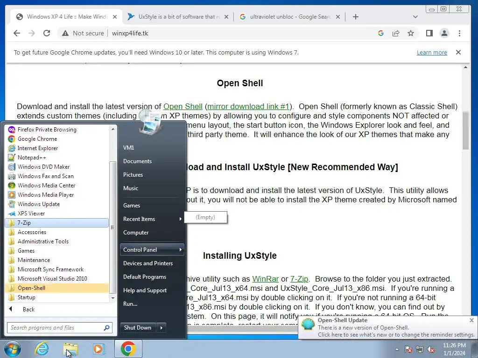The height and width of the screenshot is (358, 478).
Task: Reload the winxp4life page
Action: tap(47, 33)
